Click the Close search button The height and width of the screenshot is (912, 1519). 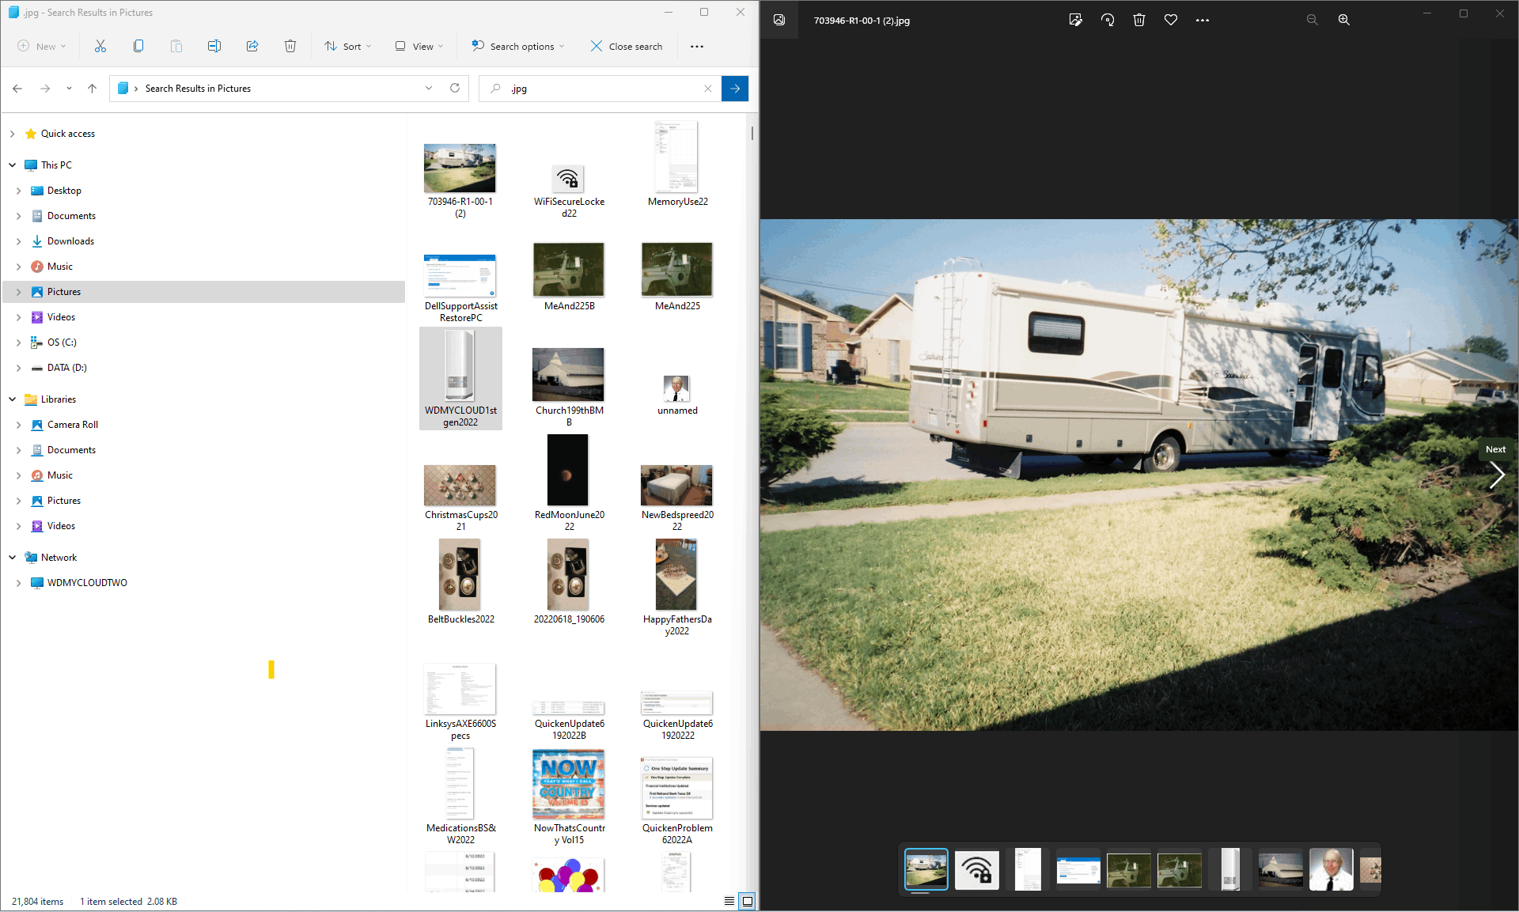point(627,47)
